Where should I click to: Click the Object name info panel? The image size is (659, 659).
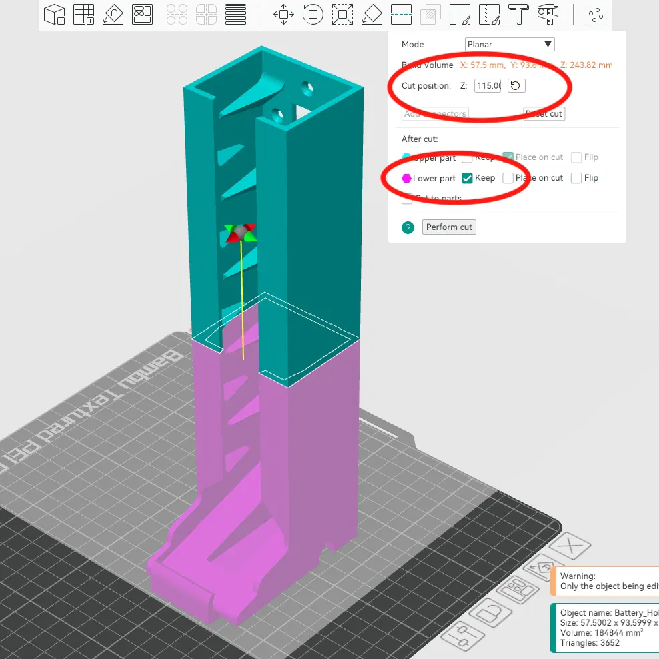(605, 628)
